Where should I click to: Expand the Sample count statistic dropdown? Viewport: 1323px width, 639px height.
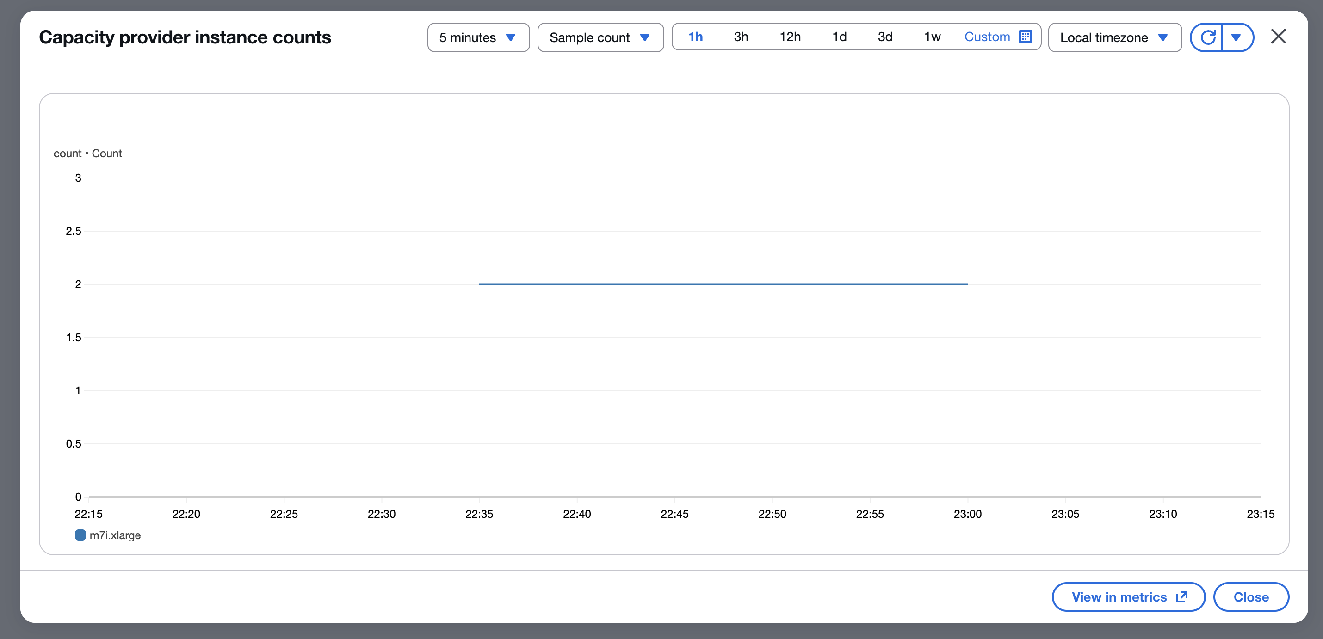(600, 37)
